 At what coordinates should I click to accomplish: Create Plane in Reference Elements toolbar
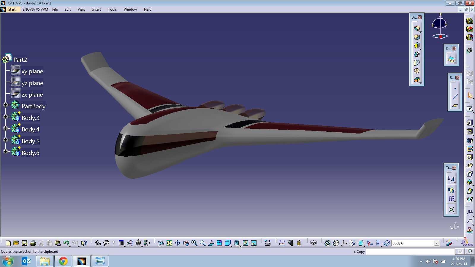click(455, 105)
